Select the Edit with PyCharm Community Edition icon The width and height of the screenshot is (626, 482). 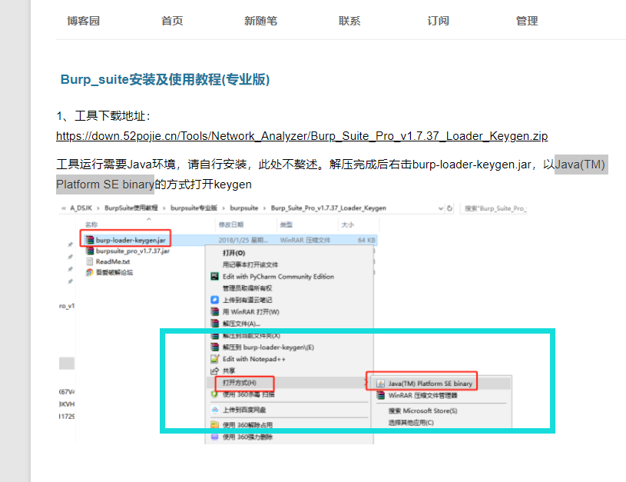point(214,277)
